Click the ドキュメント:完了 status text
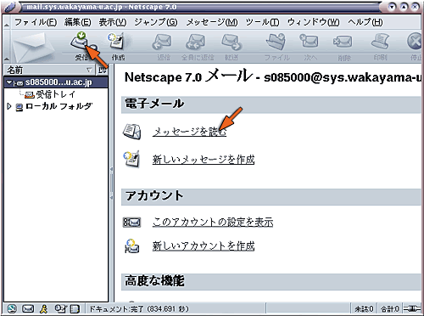 point(139,308)
